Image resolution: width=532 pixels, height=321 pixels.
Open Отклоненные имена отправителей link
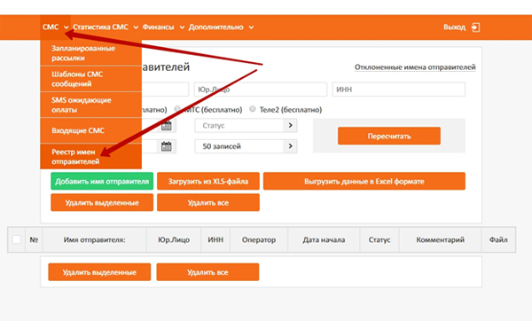[x=415, y=67]
